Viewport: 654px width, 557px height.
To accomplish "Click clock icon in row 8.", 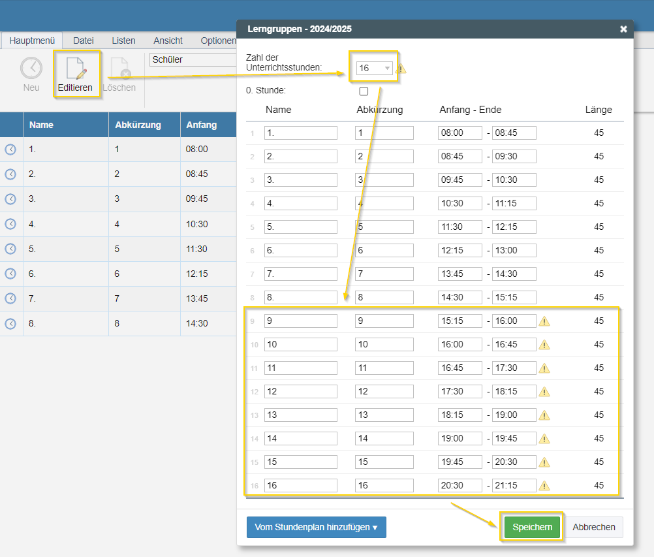I will click(x=10, y=323).
